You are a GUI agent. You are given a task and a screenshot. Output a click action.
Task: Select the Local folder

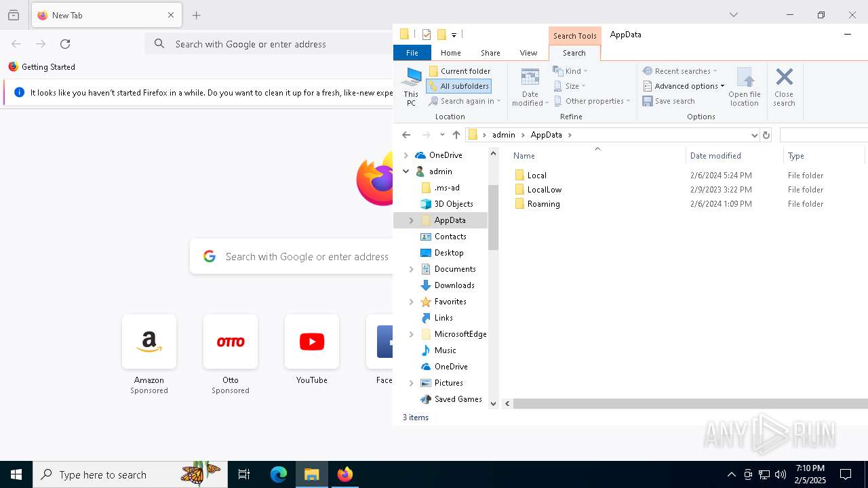click(536, 175)
